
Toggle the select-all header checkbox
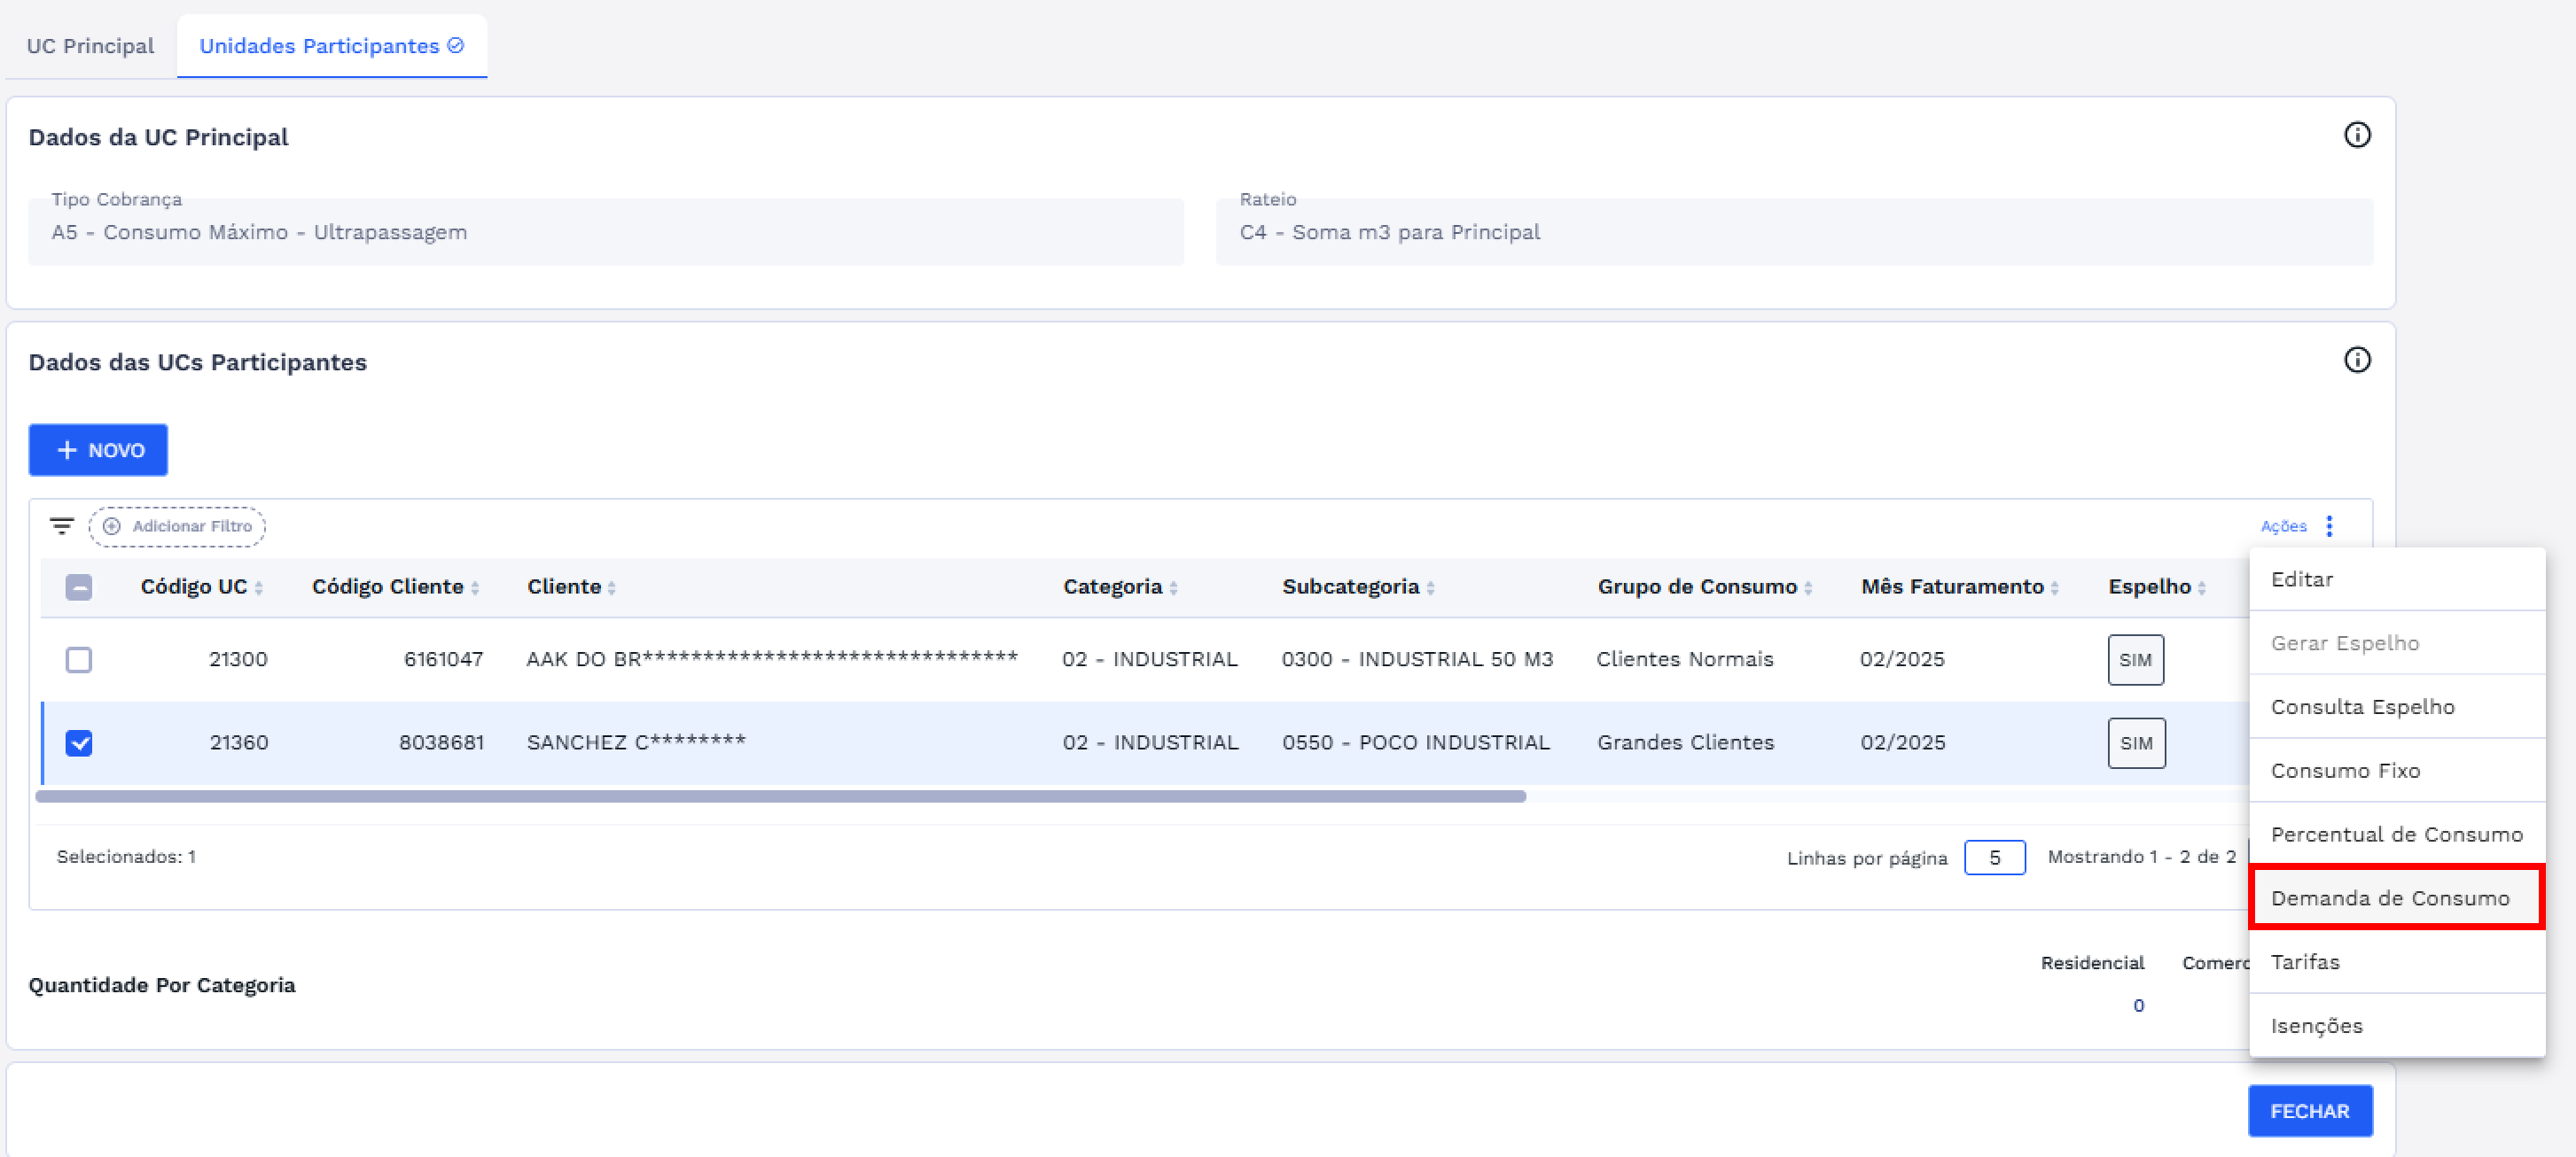point(79,586)
